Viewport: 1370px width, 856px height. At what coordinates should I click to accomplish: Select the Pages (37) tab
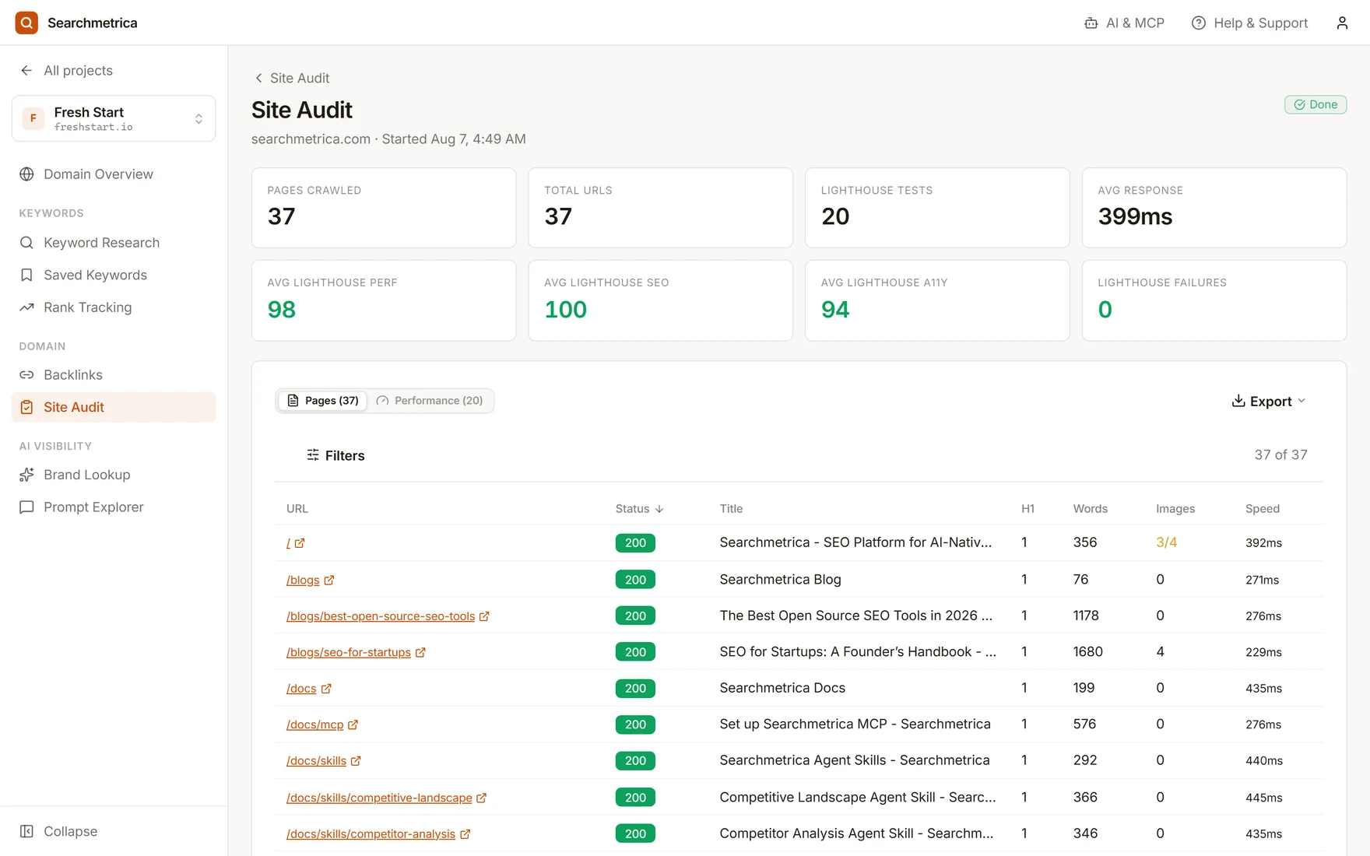point(323,401)
